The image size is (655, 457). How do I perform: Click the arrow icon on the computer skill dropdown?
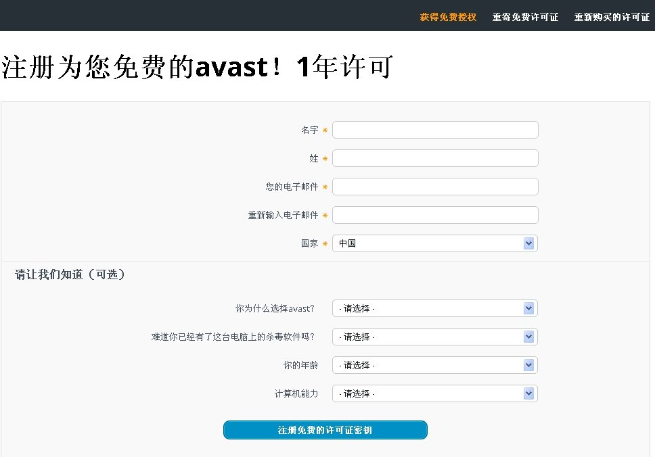pos(528,393)
